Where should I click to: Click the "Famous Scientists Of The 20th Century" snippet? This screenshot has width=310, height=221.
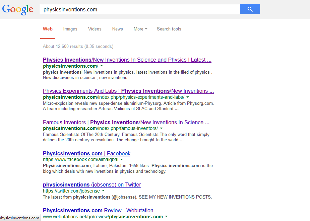pos(126,137)
